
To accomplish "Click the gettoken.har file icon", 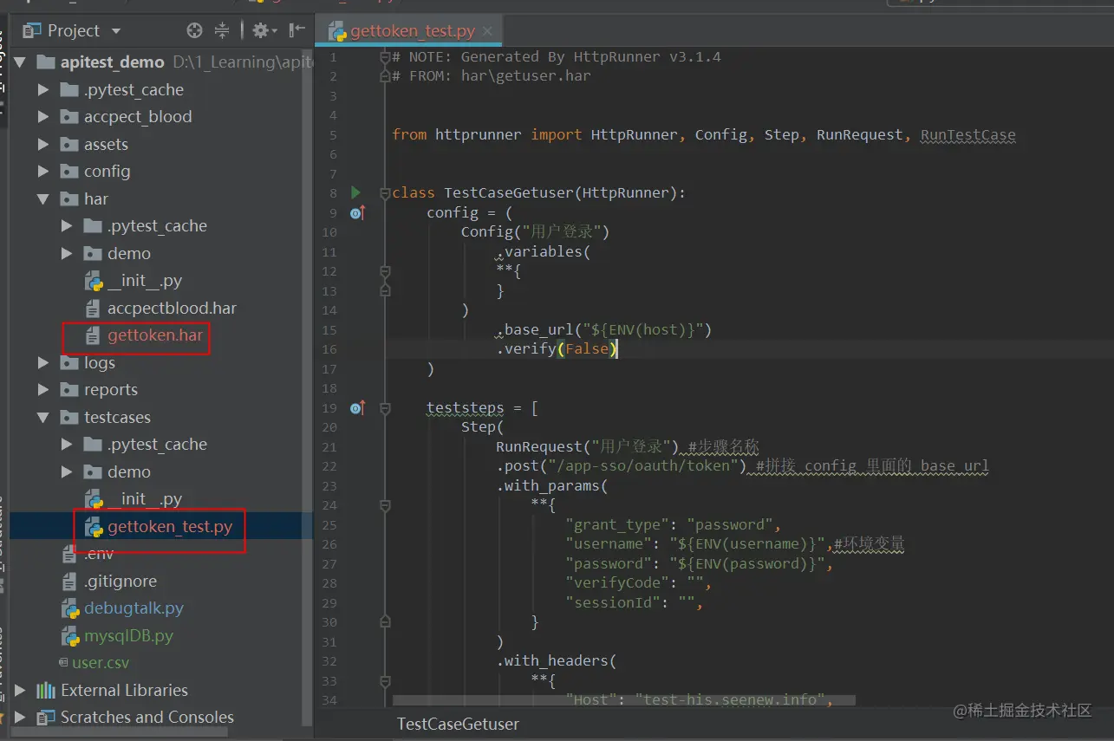I will (x=93, y=335).
